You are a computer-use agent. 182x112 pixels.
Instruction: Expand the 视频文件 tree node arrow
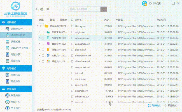(39, 38)
